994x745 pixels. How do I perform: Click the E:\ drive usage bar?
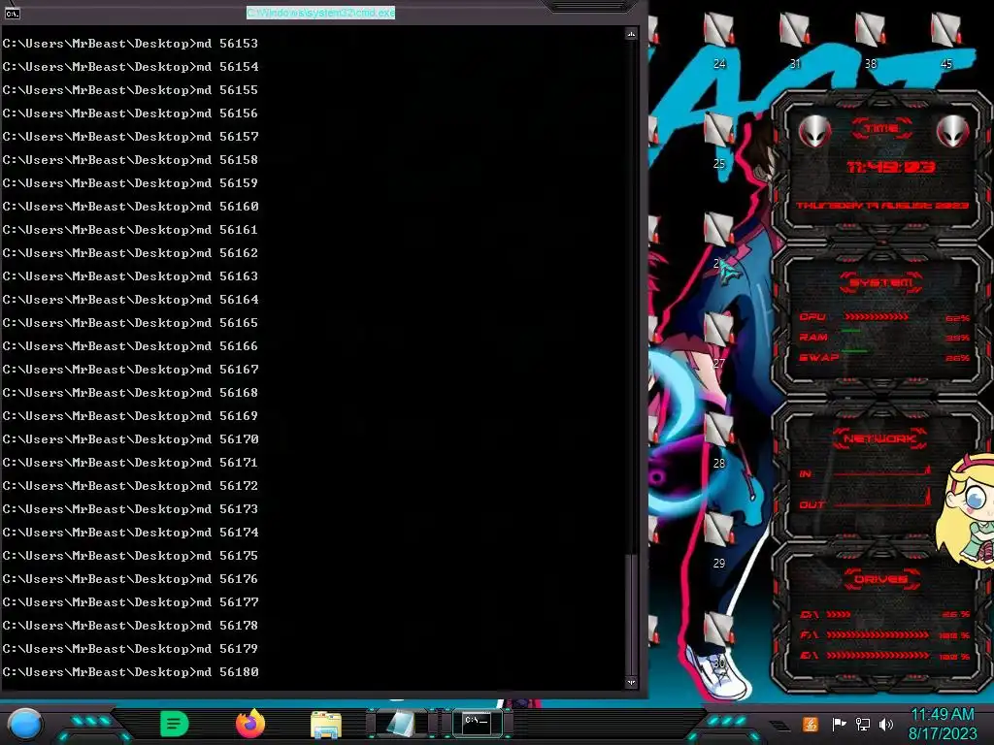[x=878, y=656]
